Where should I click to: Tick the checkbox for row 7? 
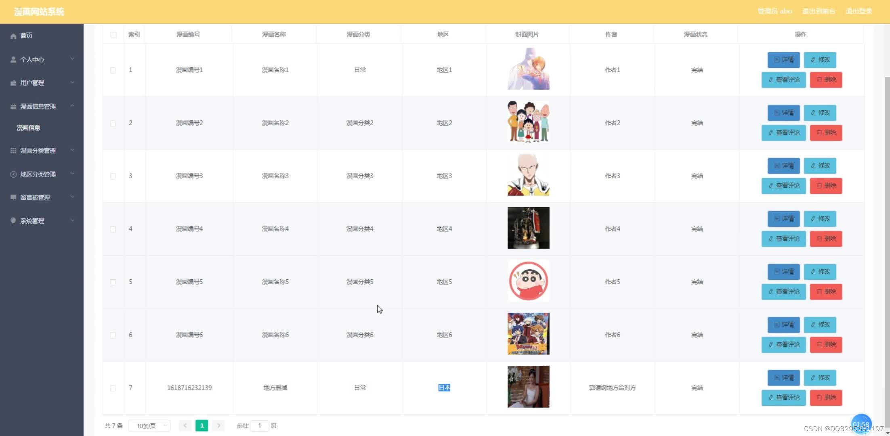click(x=113, y=388)
